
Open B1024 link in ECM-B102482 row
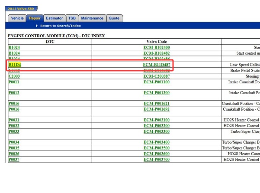click(14, 53)
